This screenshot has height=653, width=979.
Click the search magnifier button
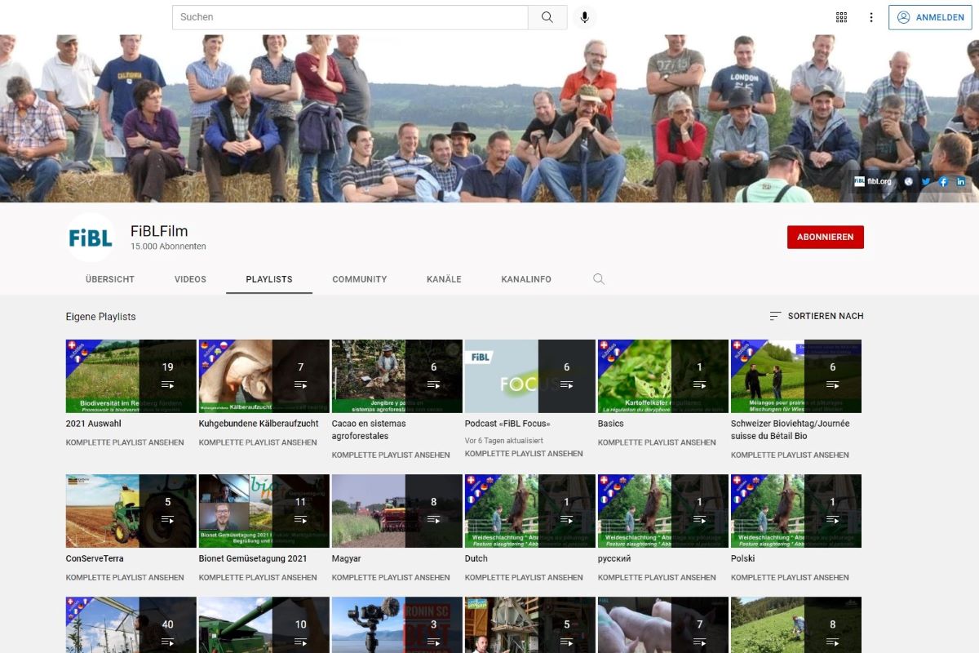547,17
